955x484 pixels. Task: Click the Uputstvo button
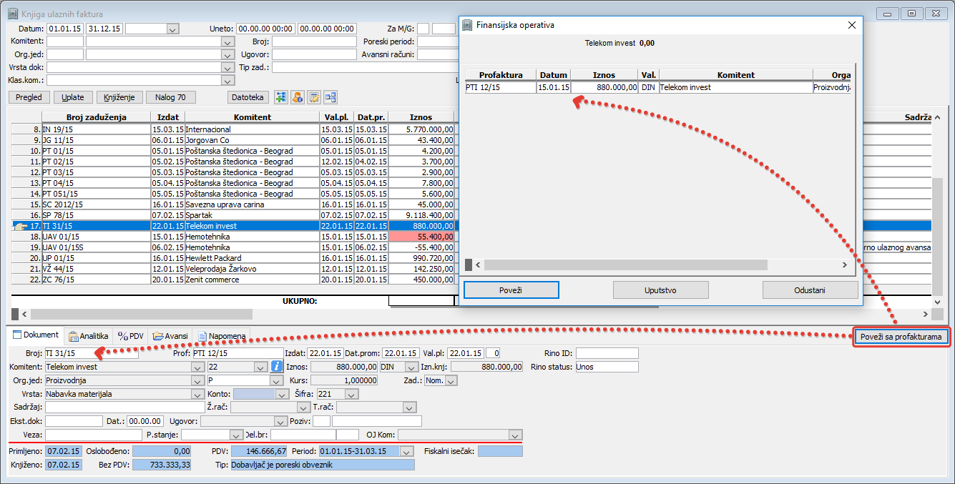pyautogui.click(x=661, y=290)
